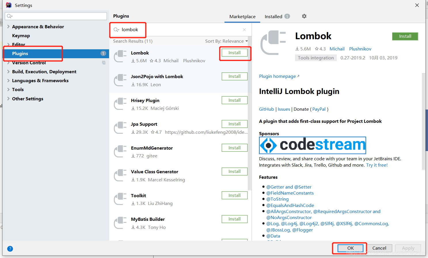Open the Try it free! link
Viewport: 428px width, 258px height.
377,165
